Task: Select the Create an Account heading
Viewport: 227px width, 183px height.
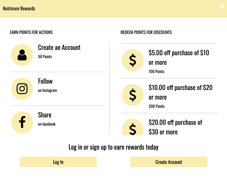Action: point(59,48)
